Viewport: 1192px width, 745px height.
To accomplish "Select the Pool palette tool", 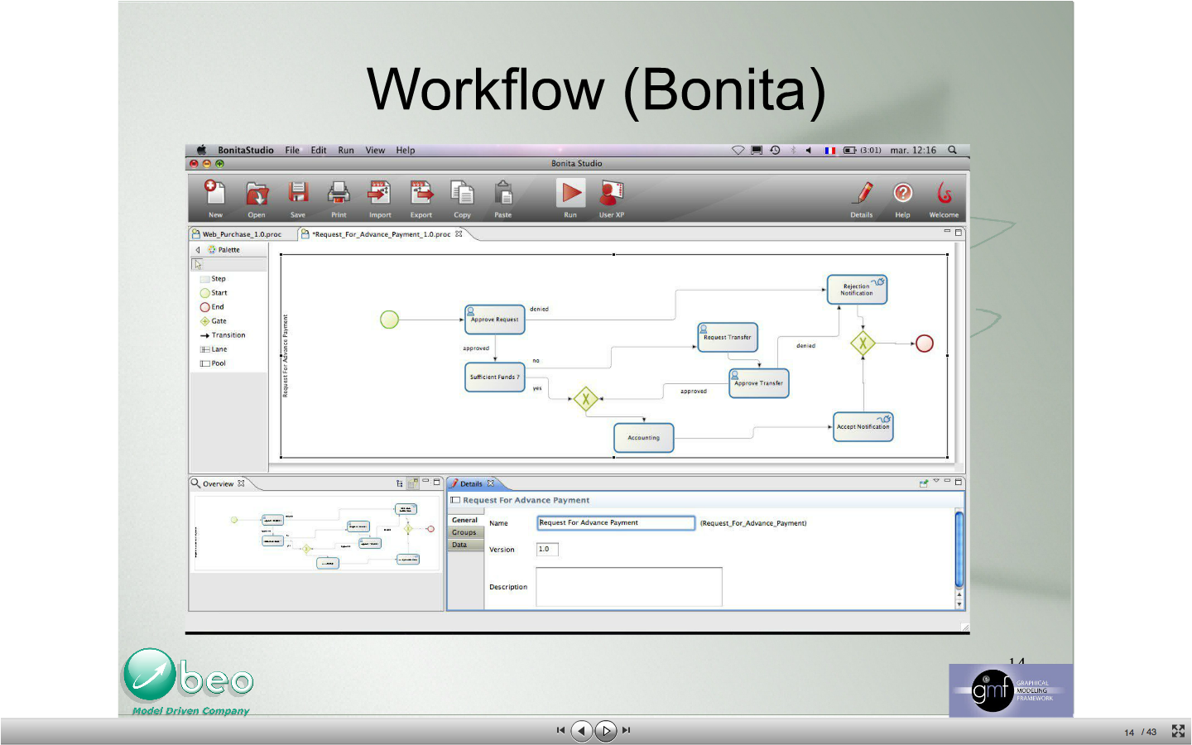I will point(213,363).
